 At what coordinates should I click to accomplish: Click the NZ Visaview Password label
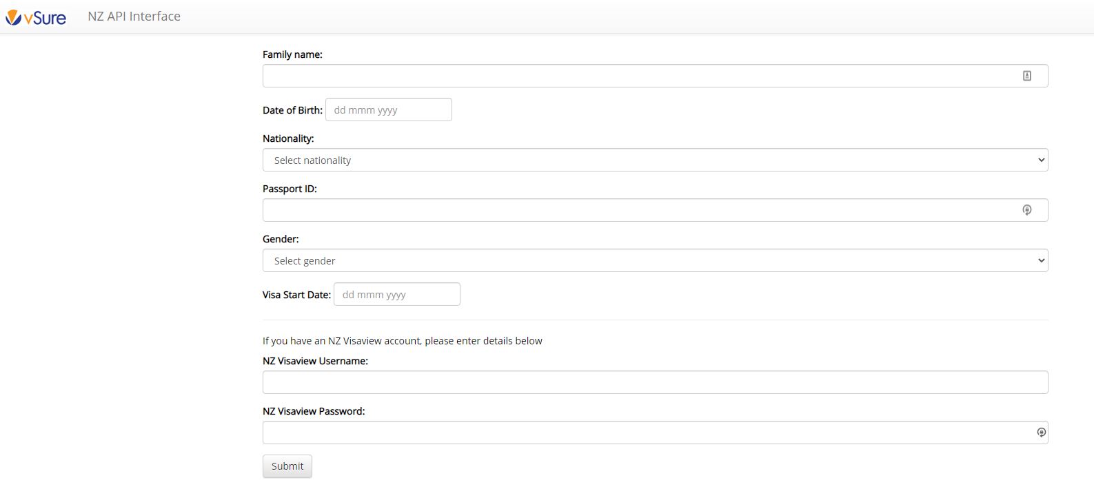(x=314, y=411)
